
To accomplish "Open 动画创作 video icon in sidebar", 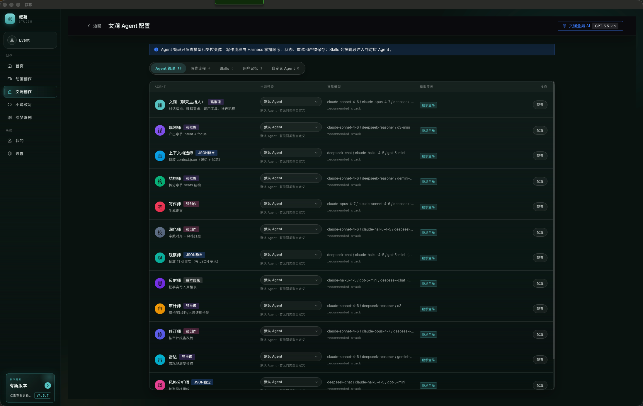I will 10,79.
